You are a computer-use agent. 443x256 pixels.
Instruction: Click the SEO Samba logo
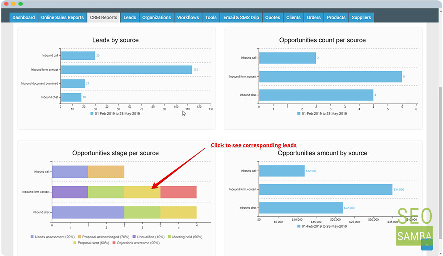pos(414,226)
